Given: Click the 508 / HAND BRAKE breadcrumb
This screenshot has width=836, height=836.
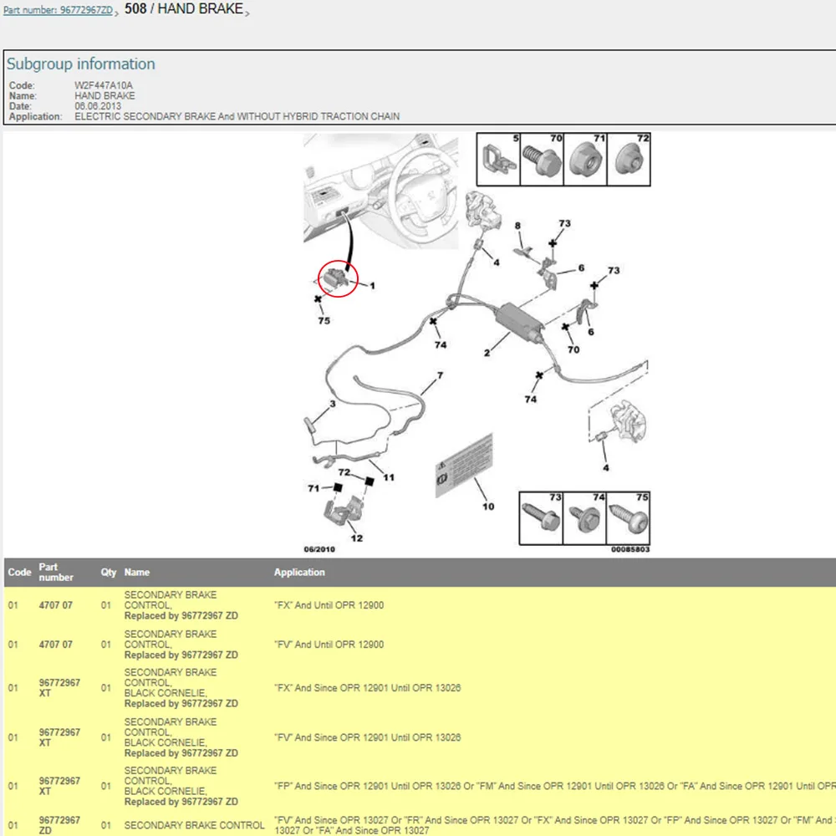Looking at the screenshot, I should pos(183,8).
